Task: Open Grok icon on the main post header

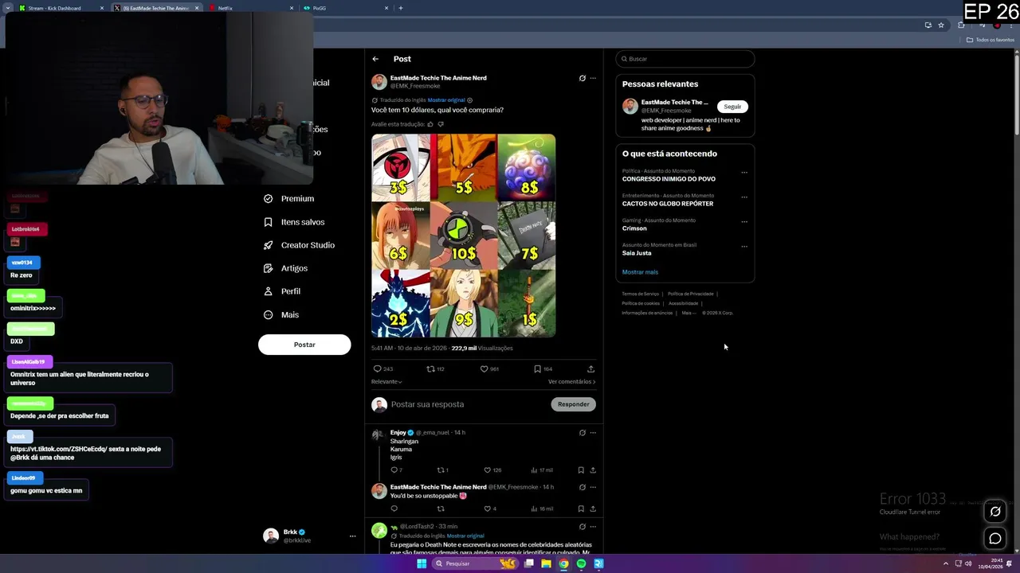Action: point(582,78)
